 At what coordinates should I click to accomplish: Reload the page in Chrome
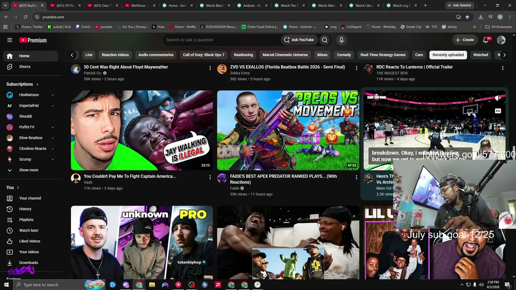(x=25, y=17)
